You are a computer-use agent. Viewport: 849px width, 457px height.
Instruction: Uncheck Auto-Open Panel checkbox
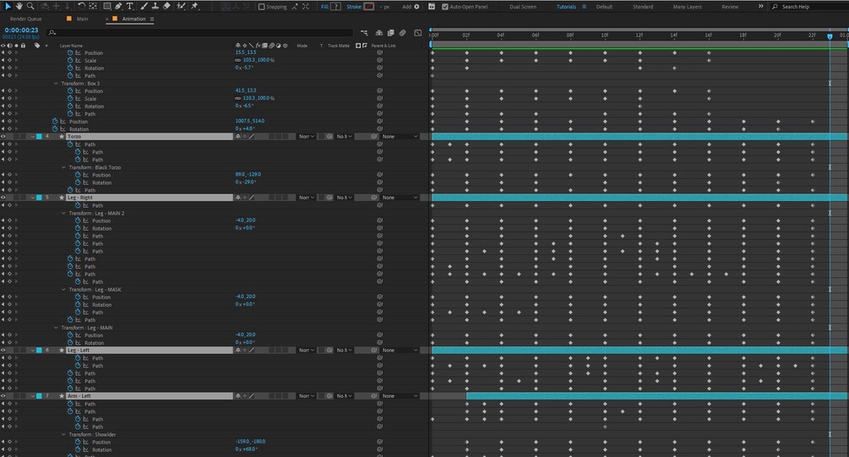tap(445, 7)
